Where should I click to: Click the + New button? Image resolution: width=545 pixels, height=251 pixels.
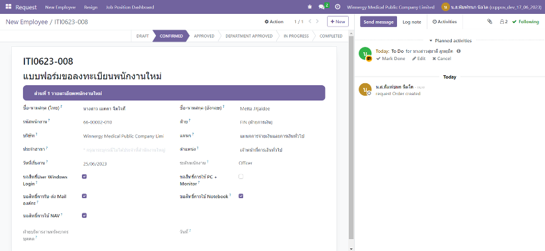tap(338, 22)
